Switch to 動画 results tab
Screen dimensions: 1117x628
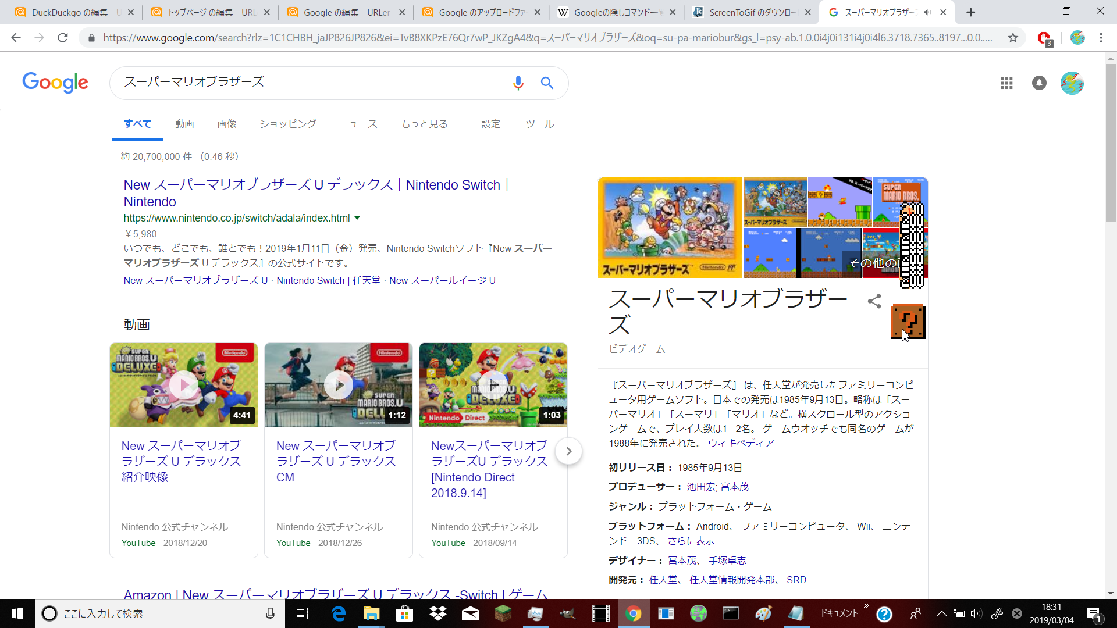(184, 124)
